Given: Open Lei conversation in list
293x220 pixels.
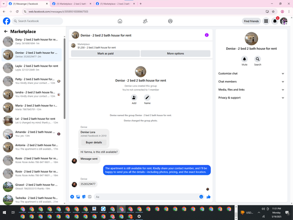Looking at the screenshot, I should pyautogui.click(x=32, y=121).
